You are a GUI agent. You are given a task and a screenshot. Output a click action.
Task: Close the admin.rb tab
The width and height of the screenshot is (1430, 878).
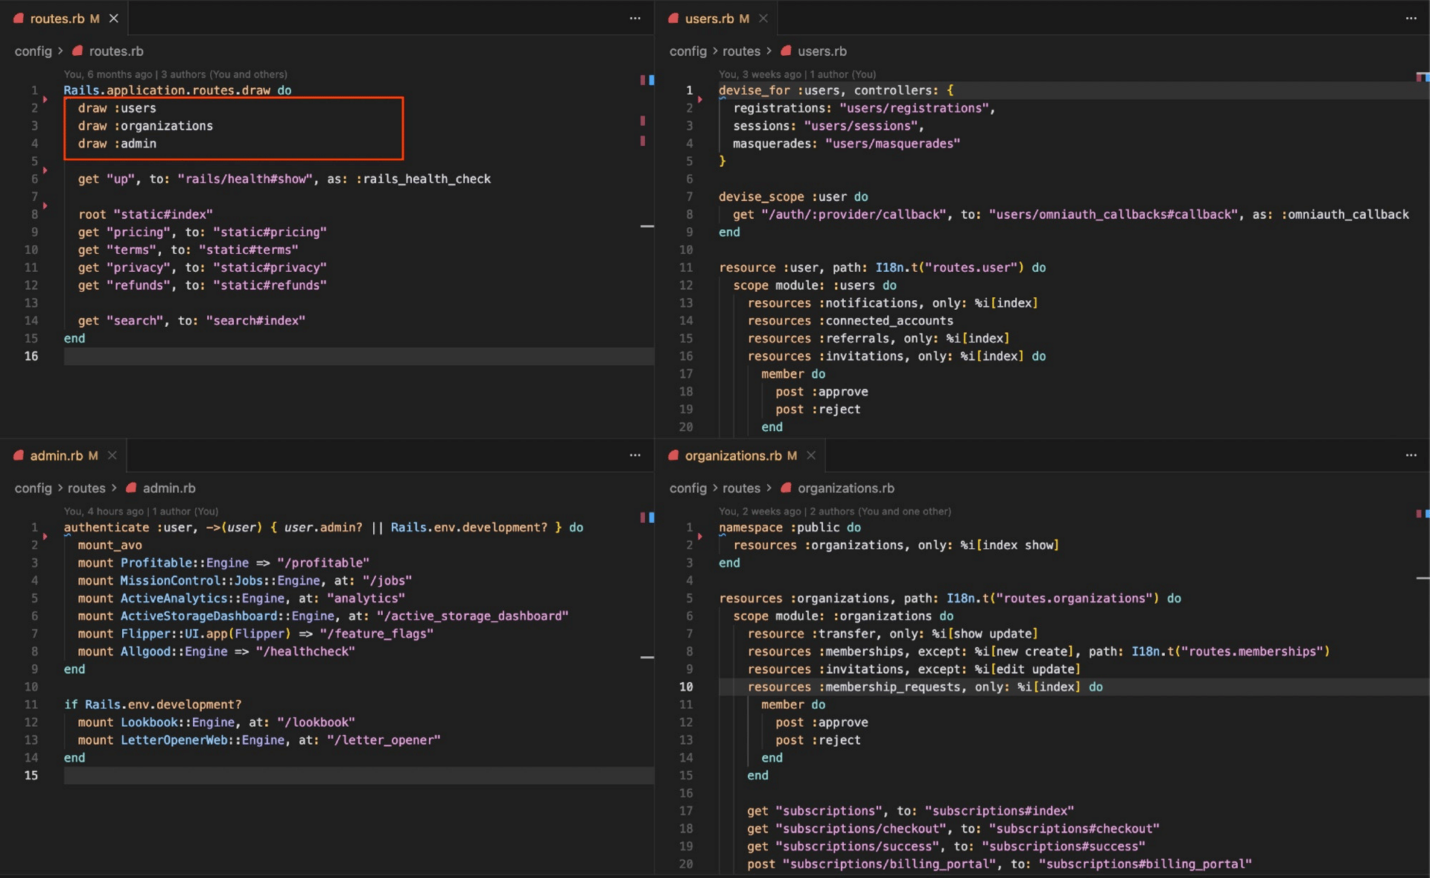112,456
